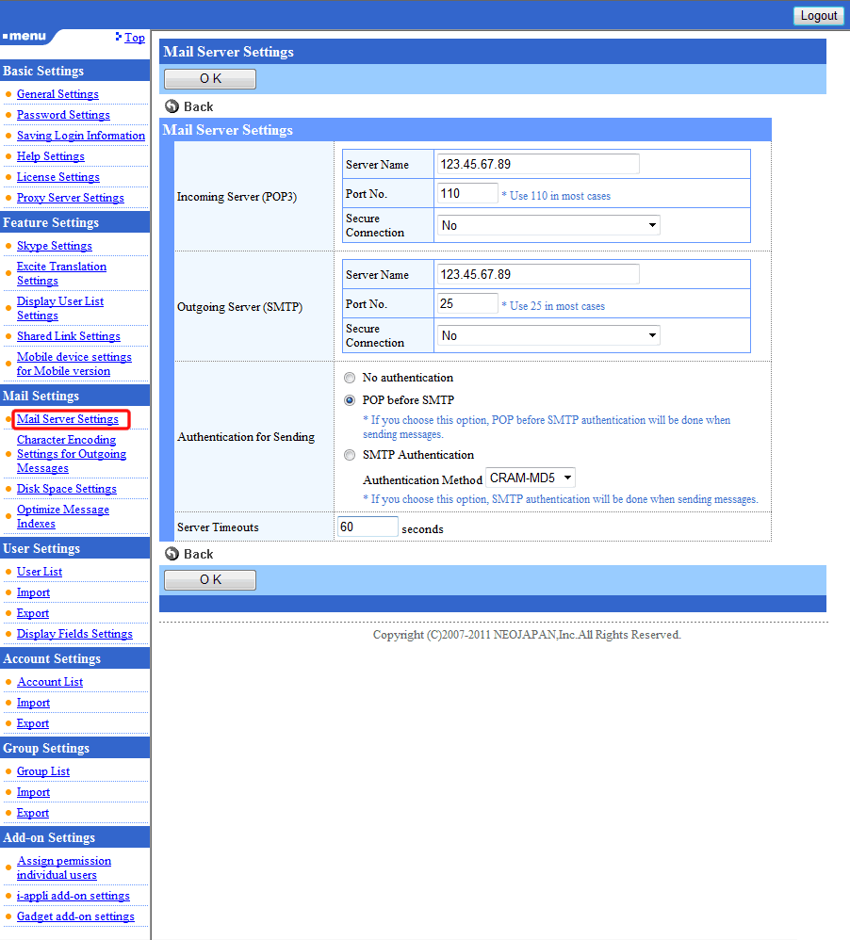Open Character Encoding Settings for Outgoing Messages
850x940 pixels.
(x=72, y=454)
